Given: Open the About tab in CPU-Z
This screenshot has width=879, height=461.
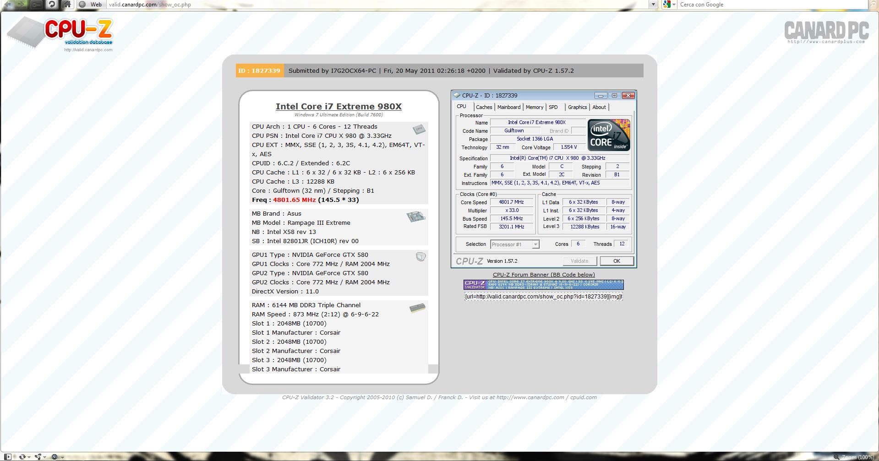Looking at the screenshot, I should pyautogui.click(x=599, y=107).
